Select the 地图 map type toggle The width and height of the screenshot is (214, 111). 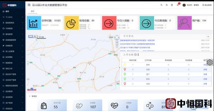click(x=30, y=37)
